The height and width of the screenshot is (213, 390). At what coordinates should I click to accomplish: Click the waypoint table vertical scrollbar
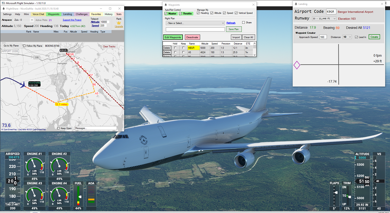[x=254, y=49]
